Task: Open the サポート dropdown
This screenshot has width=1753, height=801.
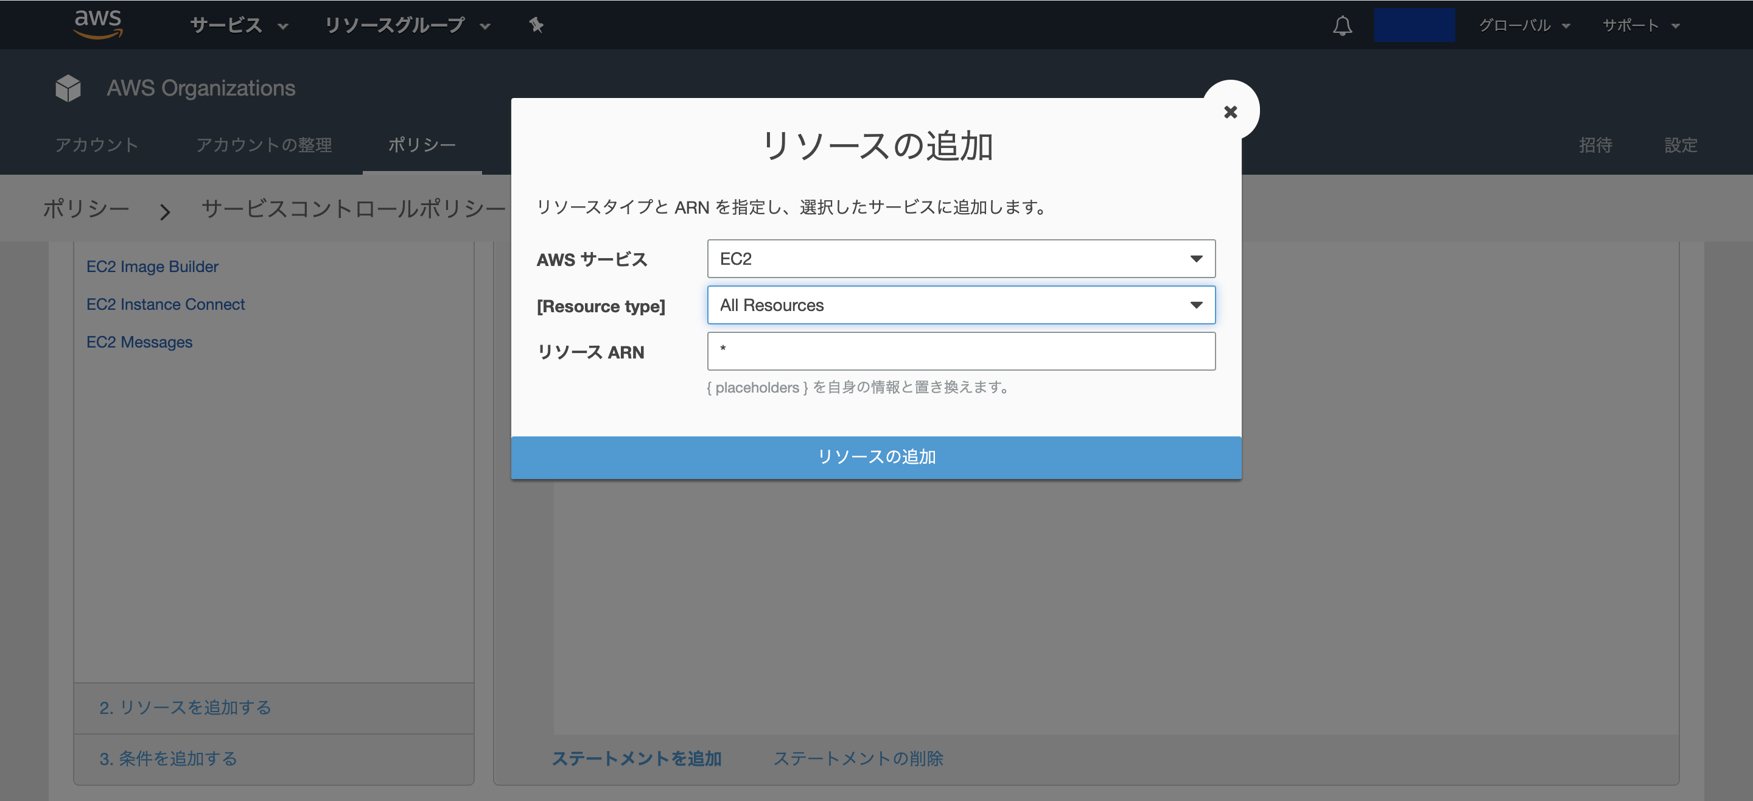Action: point(1641,25)
